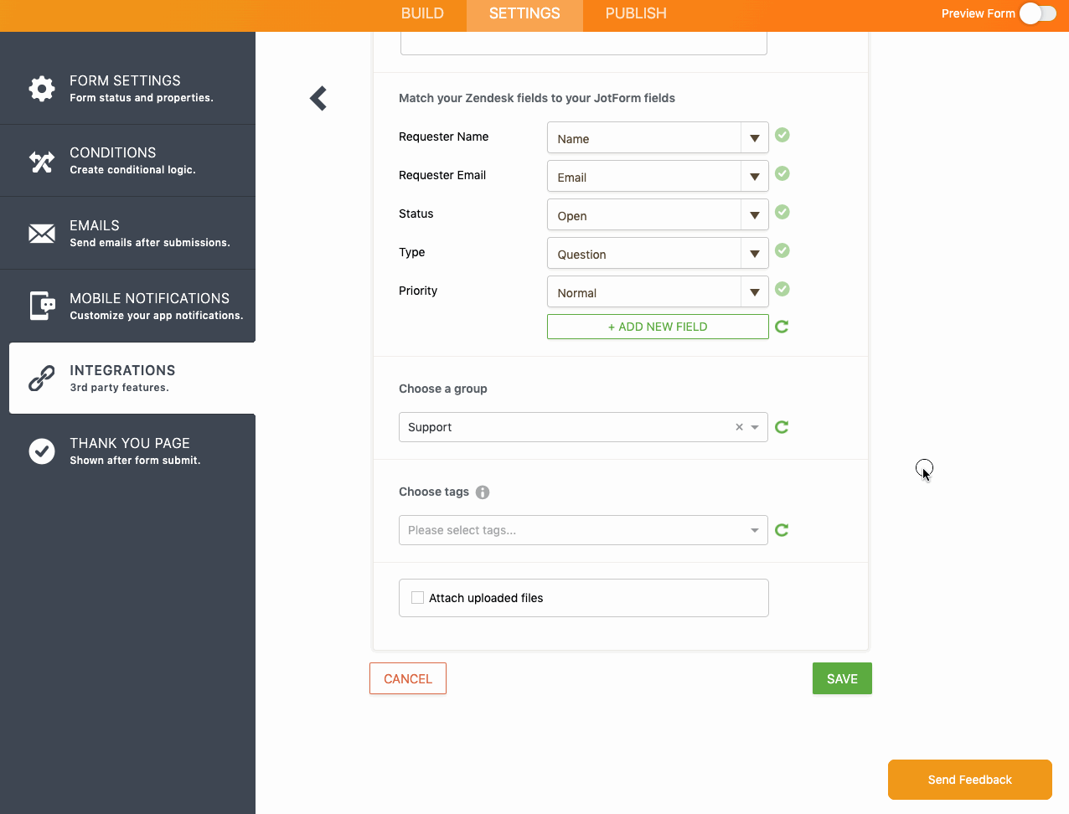Go to the PUBLISH tab
Image resolution: width=1069 pixels, height=814 pixels.
636,14
